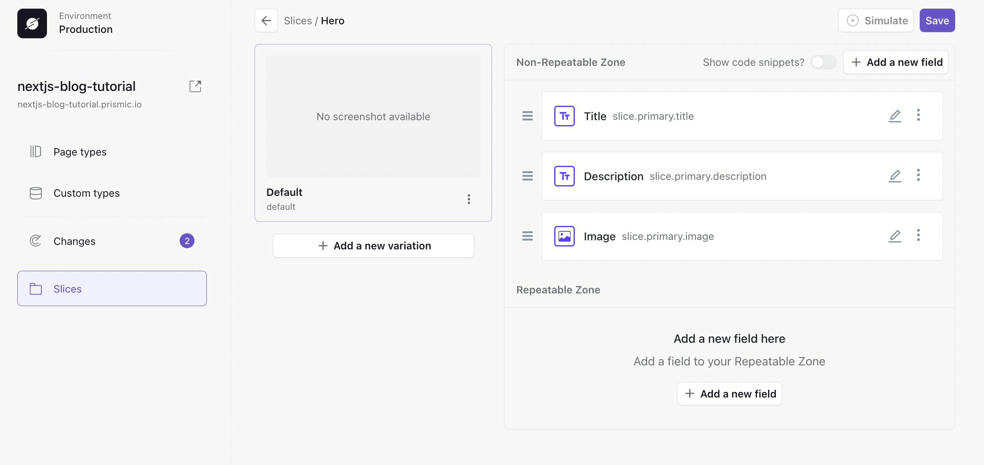
Task: Open the external link icon beside nextjs-blog-tutorial
Action: click(195, 86)
